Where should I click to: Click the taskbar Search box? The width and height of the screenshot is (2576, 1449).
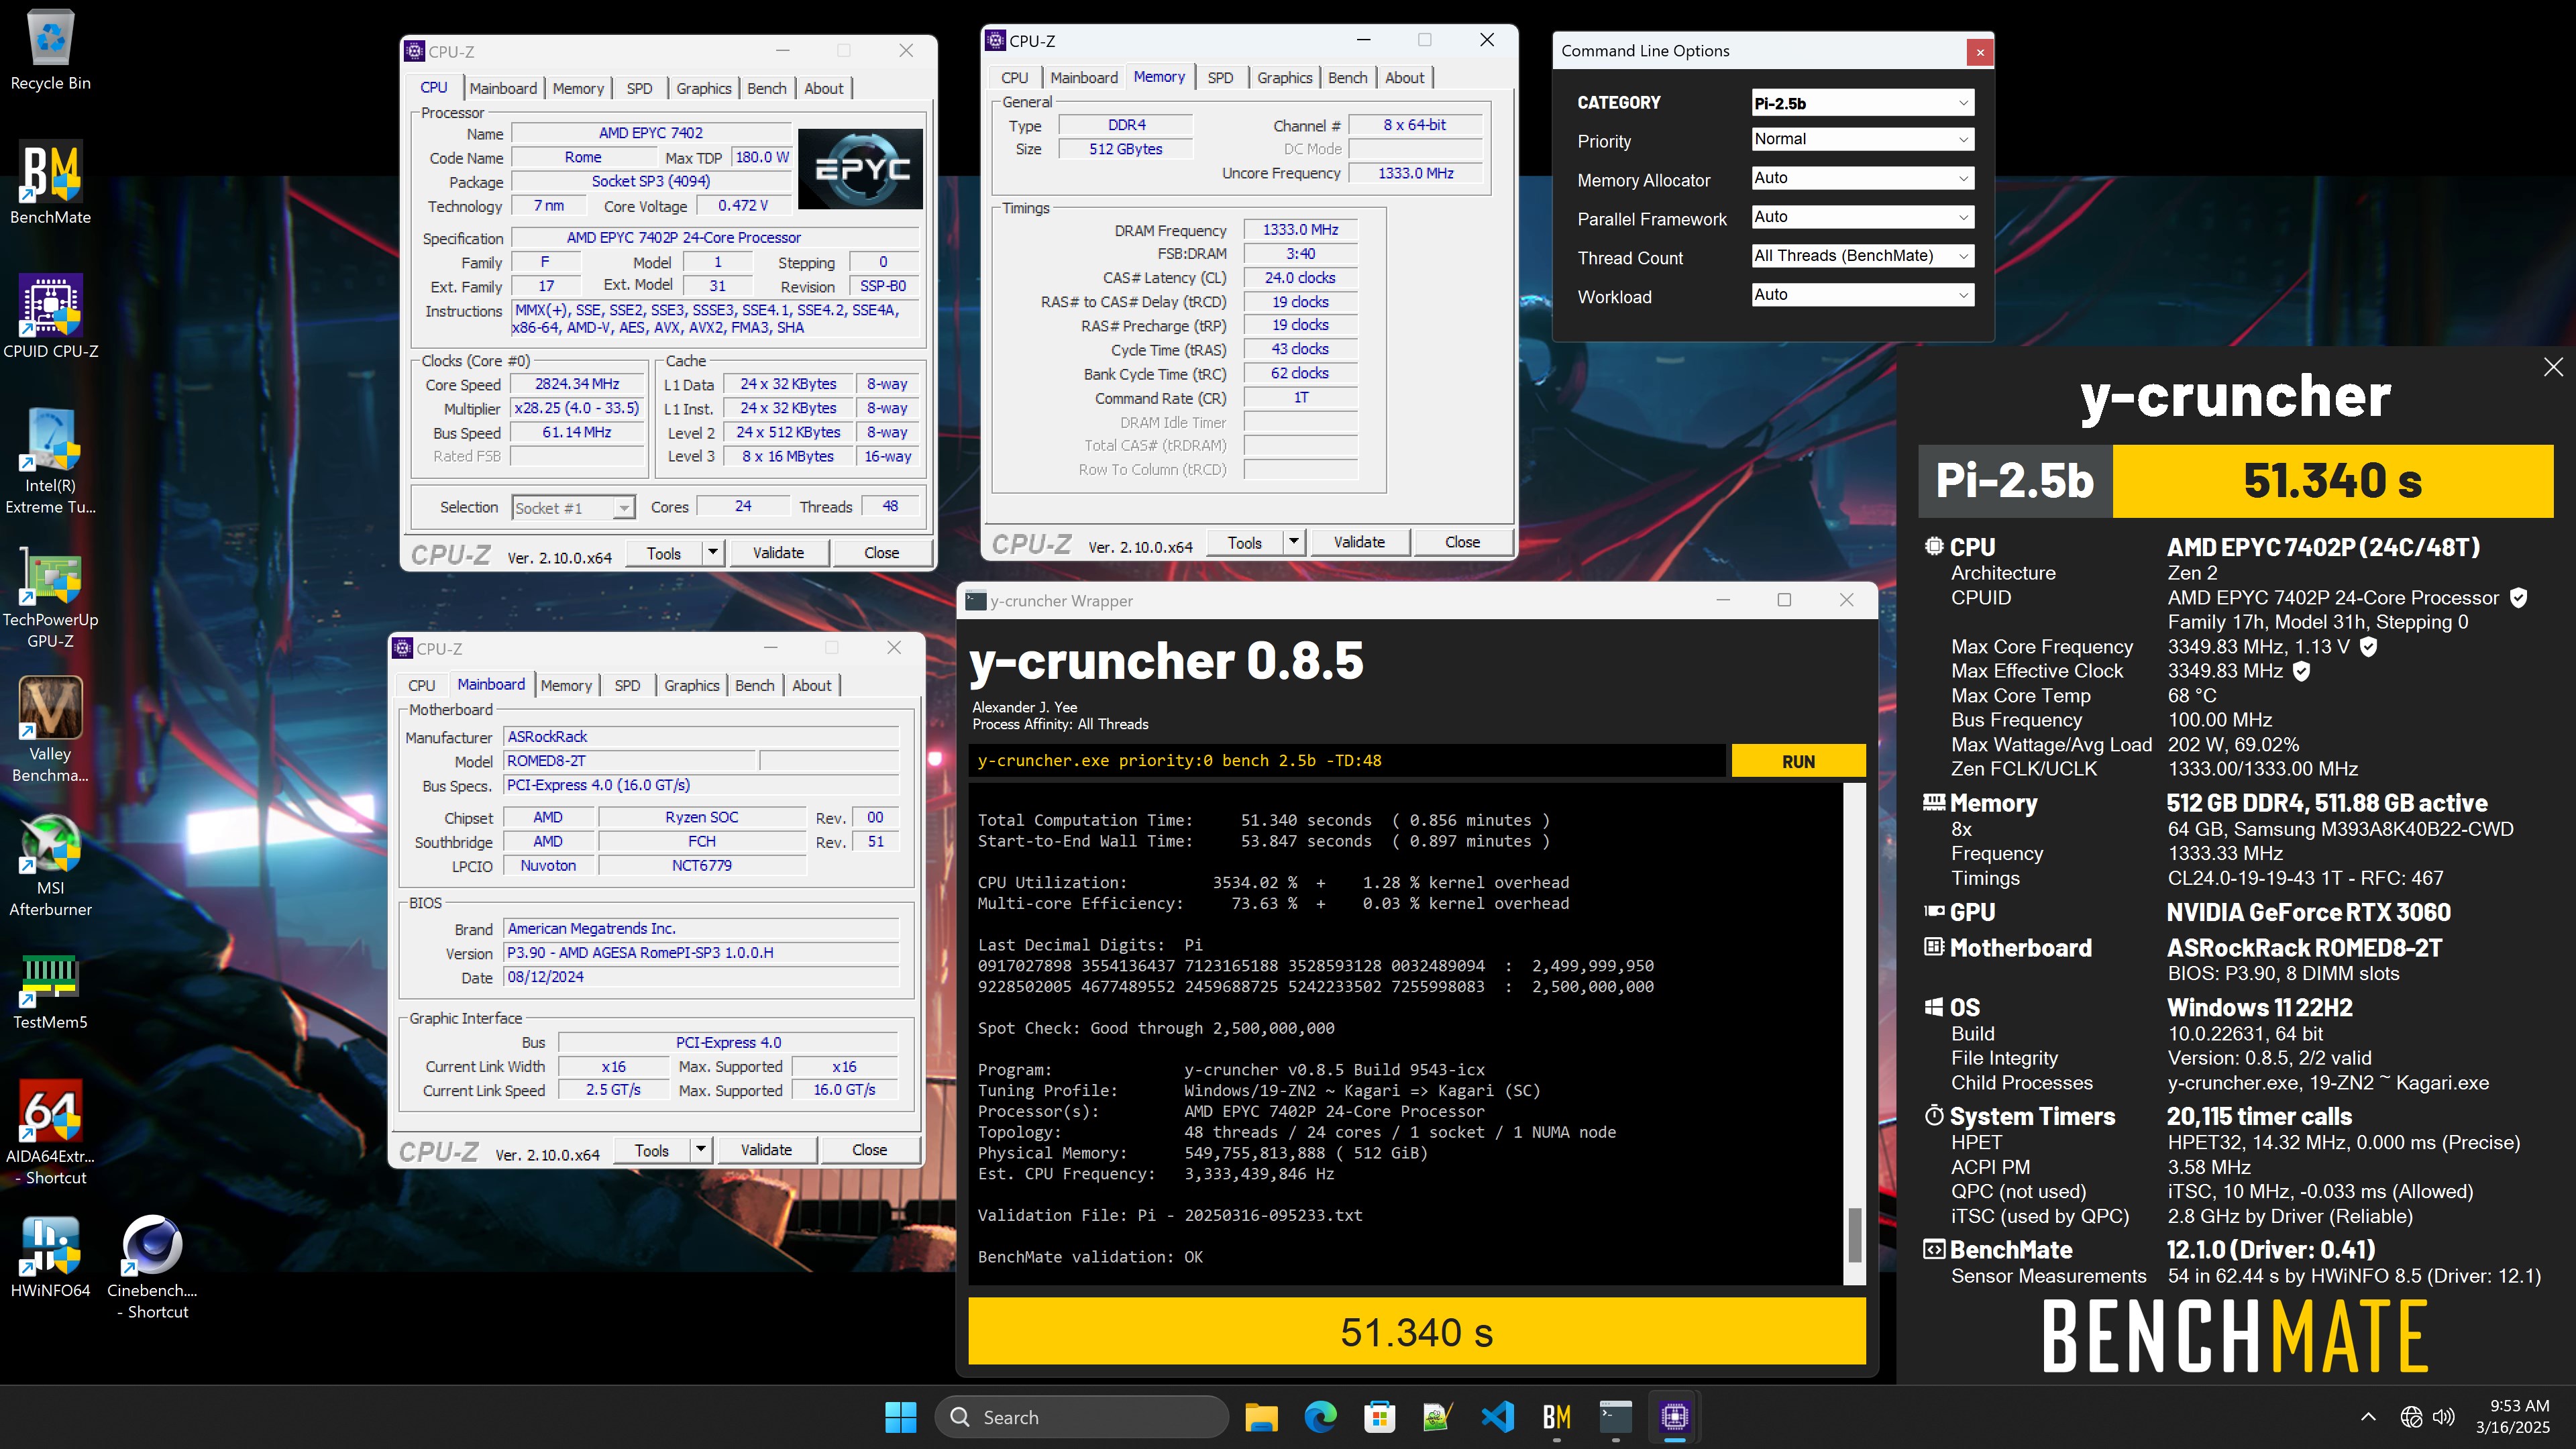click(1082, 1417)
